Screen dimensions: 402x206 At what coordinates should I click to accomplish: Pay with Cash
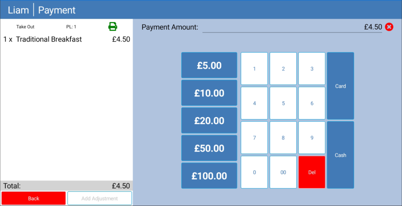coord(340,155)
